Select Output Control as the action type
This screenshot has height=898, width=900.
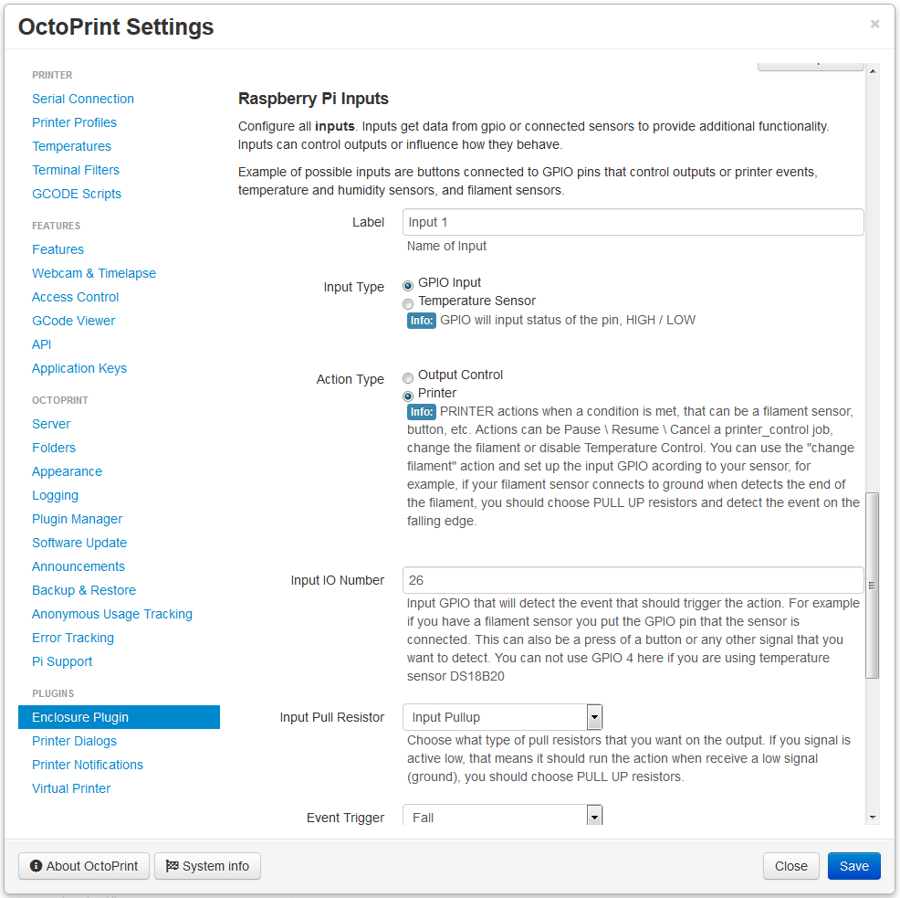408,377
